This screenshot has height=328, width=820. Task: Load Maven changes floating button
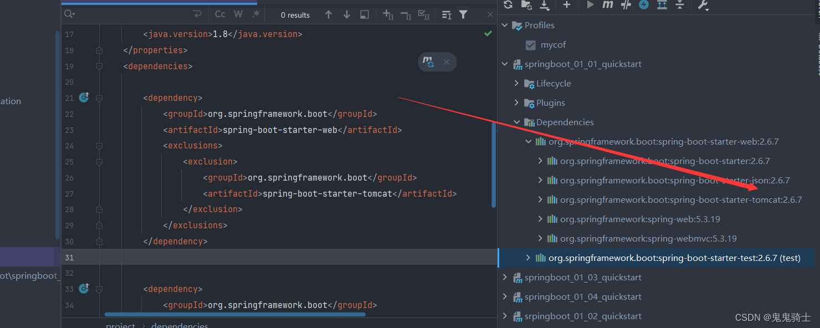point(428,62)
